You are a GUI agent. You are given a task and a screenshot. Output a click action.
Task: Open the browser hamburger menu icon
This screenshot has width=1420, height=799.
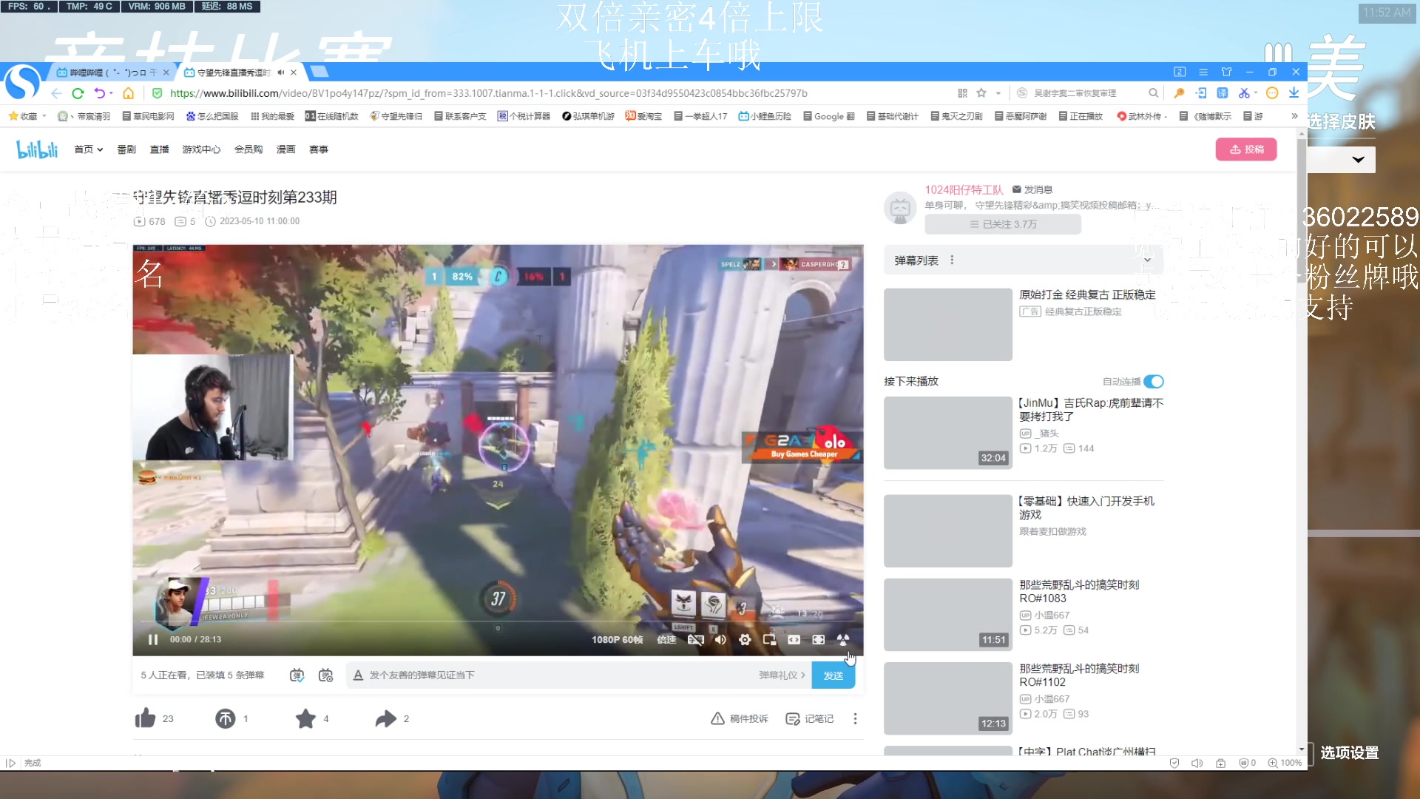(x=1203, y=72)
